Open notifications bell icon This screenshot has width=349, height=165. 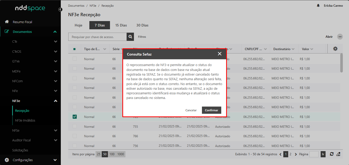318,6
